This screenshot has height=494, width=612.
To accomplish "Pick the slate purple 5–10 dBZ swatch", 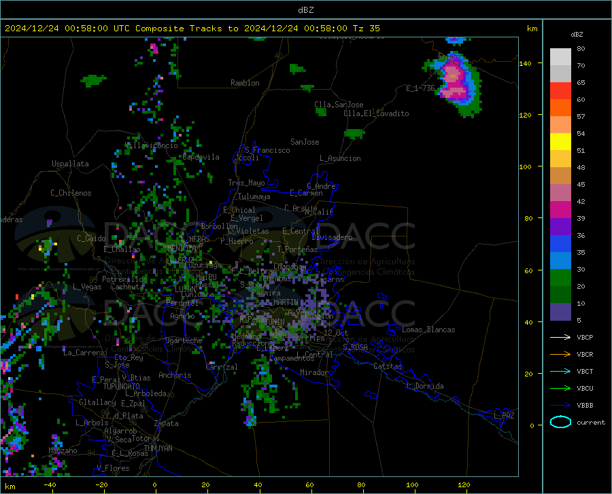I will pyautogui.click(x=560, y=312).
